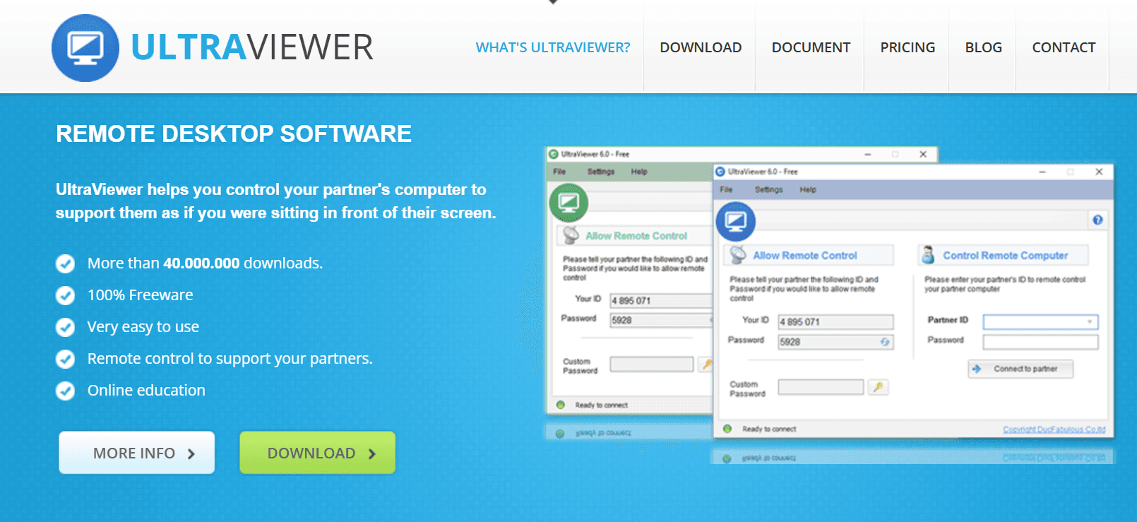1137x522 pixels.
Task: Click refresh password icon in front window
Action: point(884,342)
